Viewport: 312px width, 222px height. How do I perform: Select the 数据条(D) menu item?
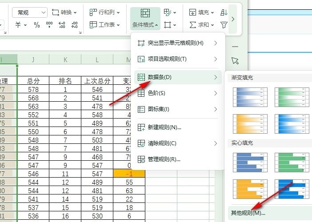pyautogui.click(x=178, y=77)
